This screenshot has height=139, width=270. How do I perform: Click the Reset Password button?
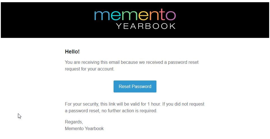coord(135,86)
